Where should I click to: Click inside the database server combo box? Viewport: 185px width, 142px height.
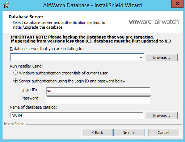pos(77,57)
